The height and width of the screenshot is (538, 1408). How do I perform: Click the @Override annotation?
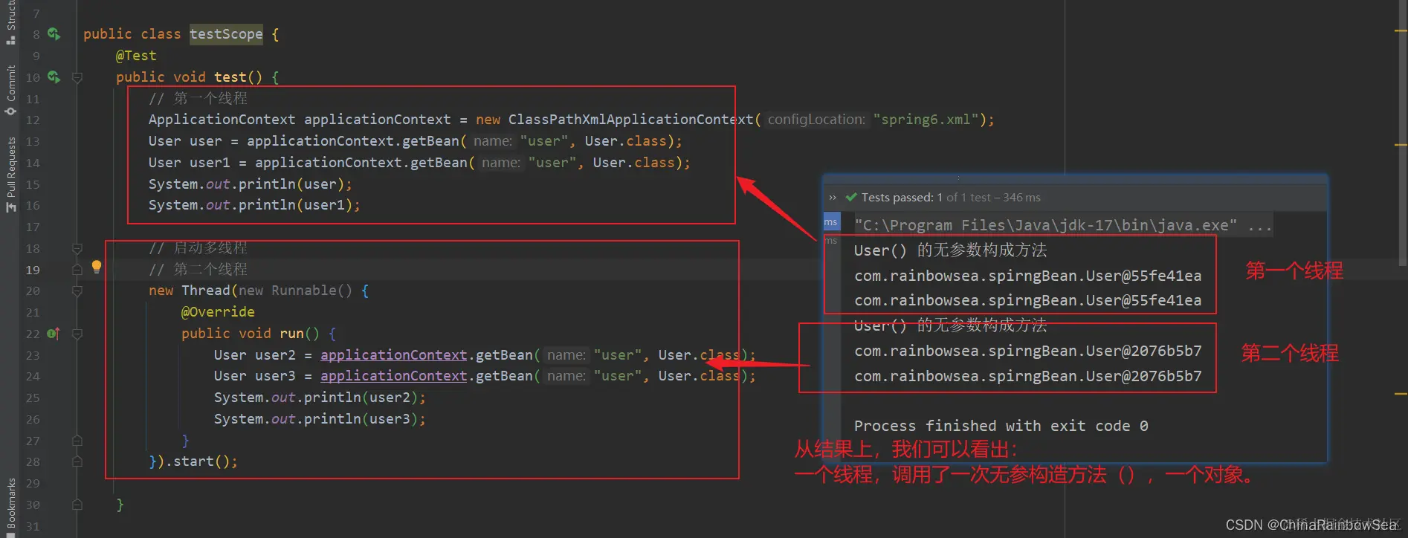tap(218, 312)
